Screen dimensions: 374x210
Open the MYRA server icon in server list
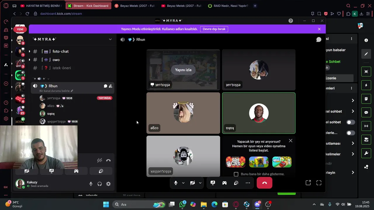20,122
